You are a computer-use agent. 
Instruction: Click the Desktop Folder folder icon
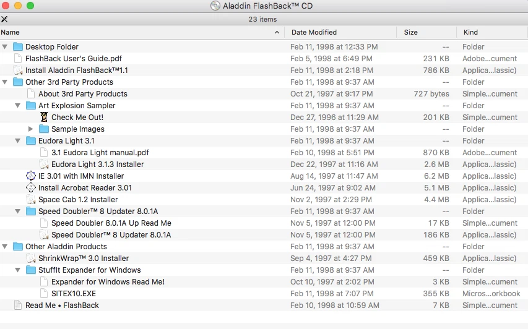(18, 47)
